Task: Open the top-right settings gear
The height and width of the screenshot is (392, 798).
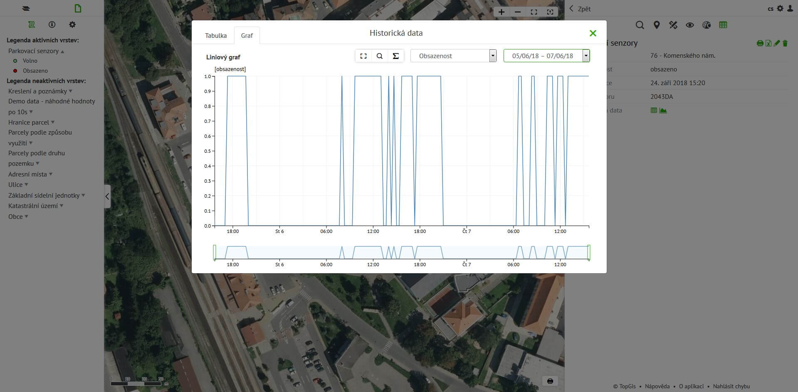Action: pos(780,8)
